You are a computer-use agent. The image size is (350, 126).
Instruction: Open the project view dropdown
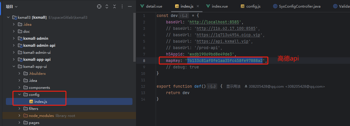tap(12, 6)
